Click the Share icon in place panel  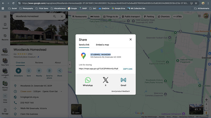pos(60,71)
